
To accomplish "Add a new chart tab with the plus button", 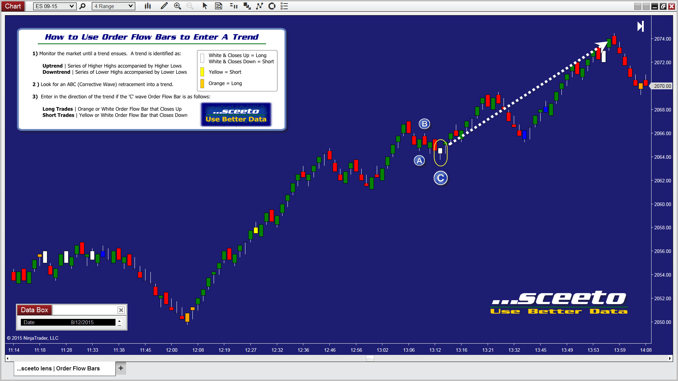I will pyautogui.click(x=120, y=368).
